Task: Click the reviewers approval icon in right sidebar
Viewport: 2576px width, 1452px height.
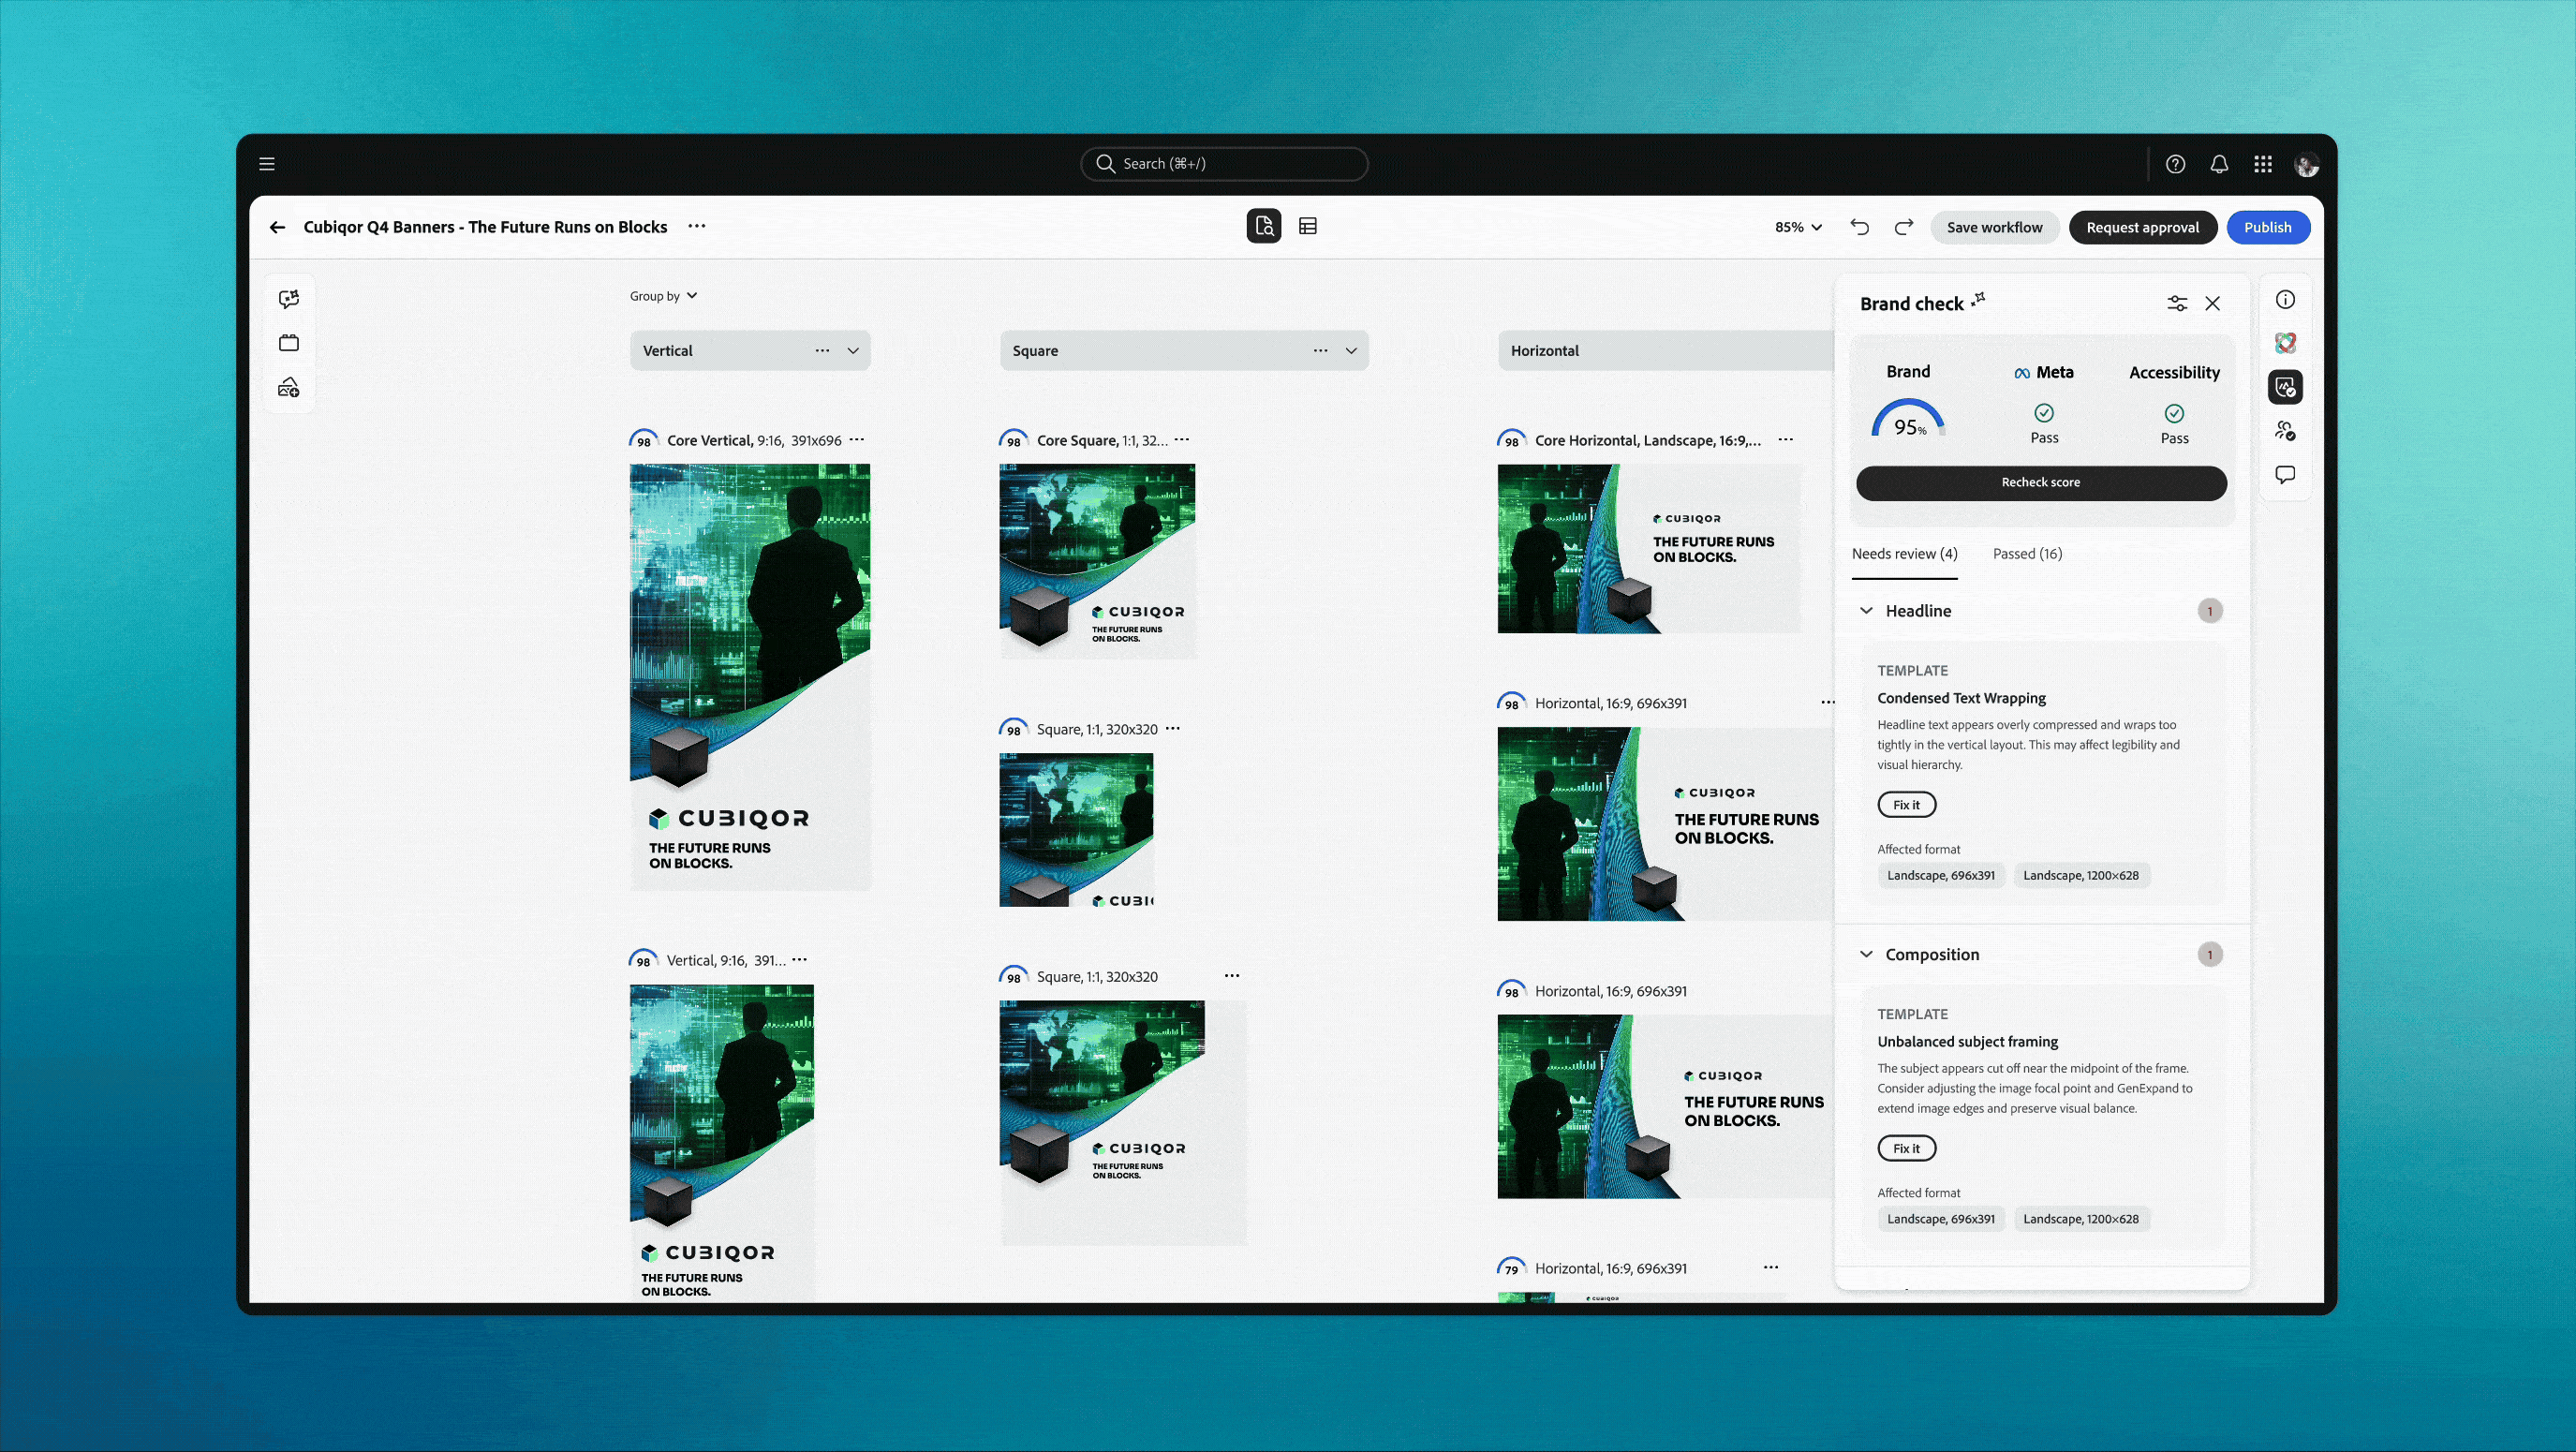Action: click(2286, 431)
